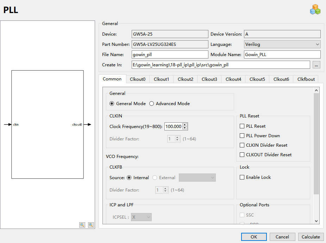Open the Language dropdown showing Verilog
This screenshot has width=326, height=243.
(282, 44)
